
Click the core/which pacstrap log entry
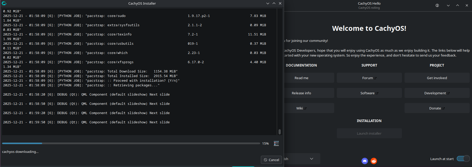point(134,53)
